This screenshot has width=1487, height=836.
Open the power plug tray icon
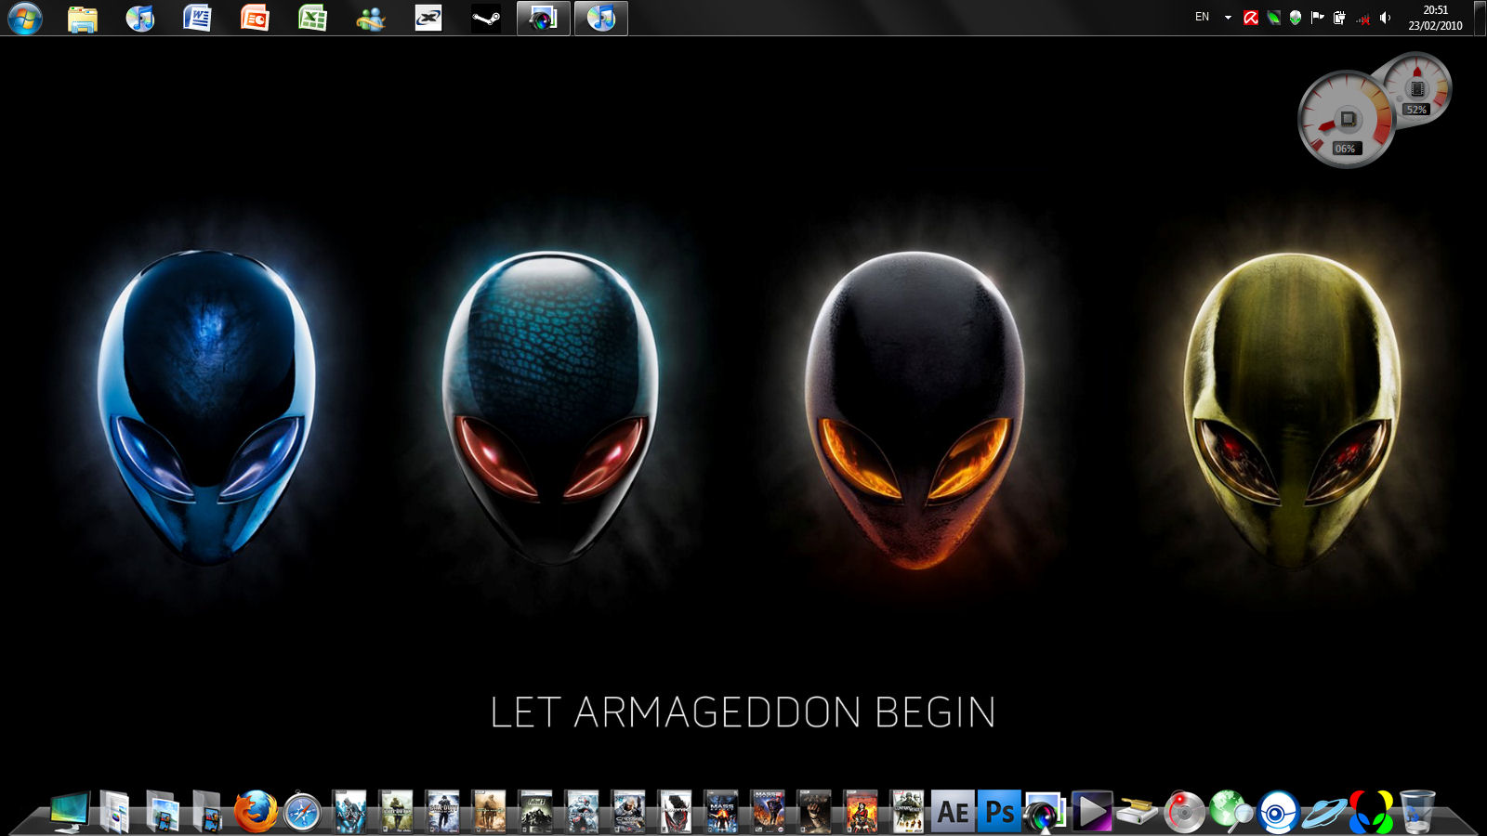1339,18
